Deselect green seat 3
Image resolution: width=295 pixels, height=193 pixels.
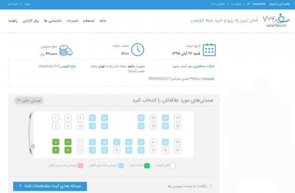click(x=56, y=142)
